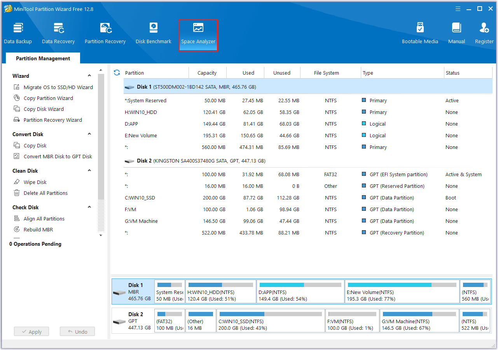Screen dimensions: 498x350
Task: Click the Apply button
Action: pyautogui.click(x=31, y=331)
